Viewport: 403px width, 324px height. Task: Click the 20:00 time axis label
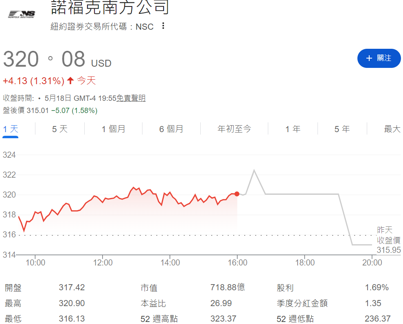tap(372, 263)
